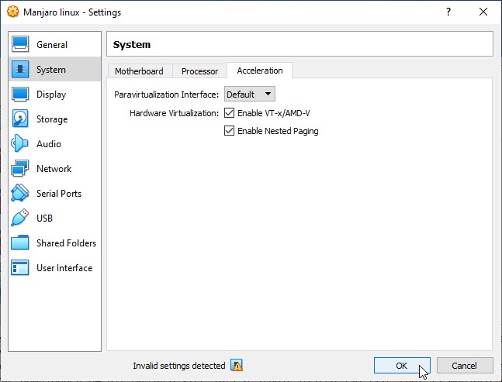Click the Audio speaker icon in sidebar
Image resolution: width=502 pixels, height=382 pixels.
[x=19, y=143]
